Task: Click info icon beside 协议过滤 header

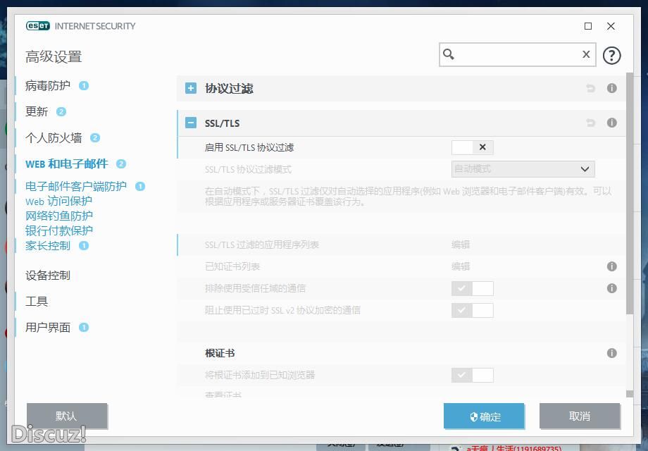Action: 611,88
